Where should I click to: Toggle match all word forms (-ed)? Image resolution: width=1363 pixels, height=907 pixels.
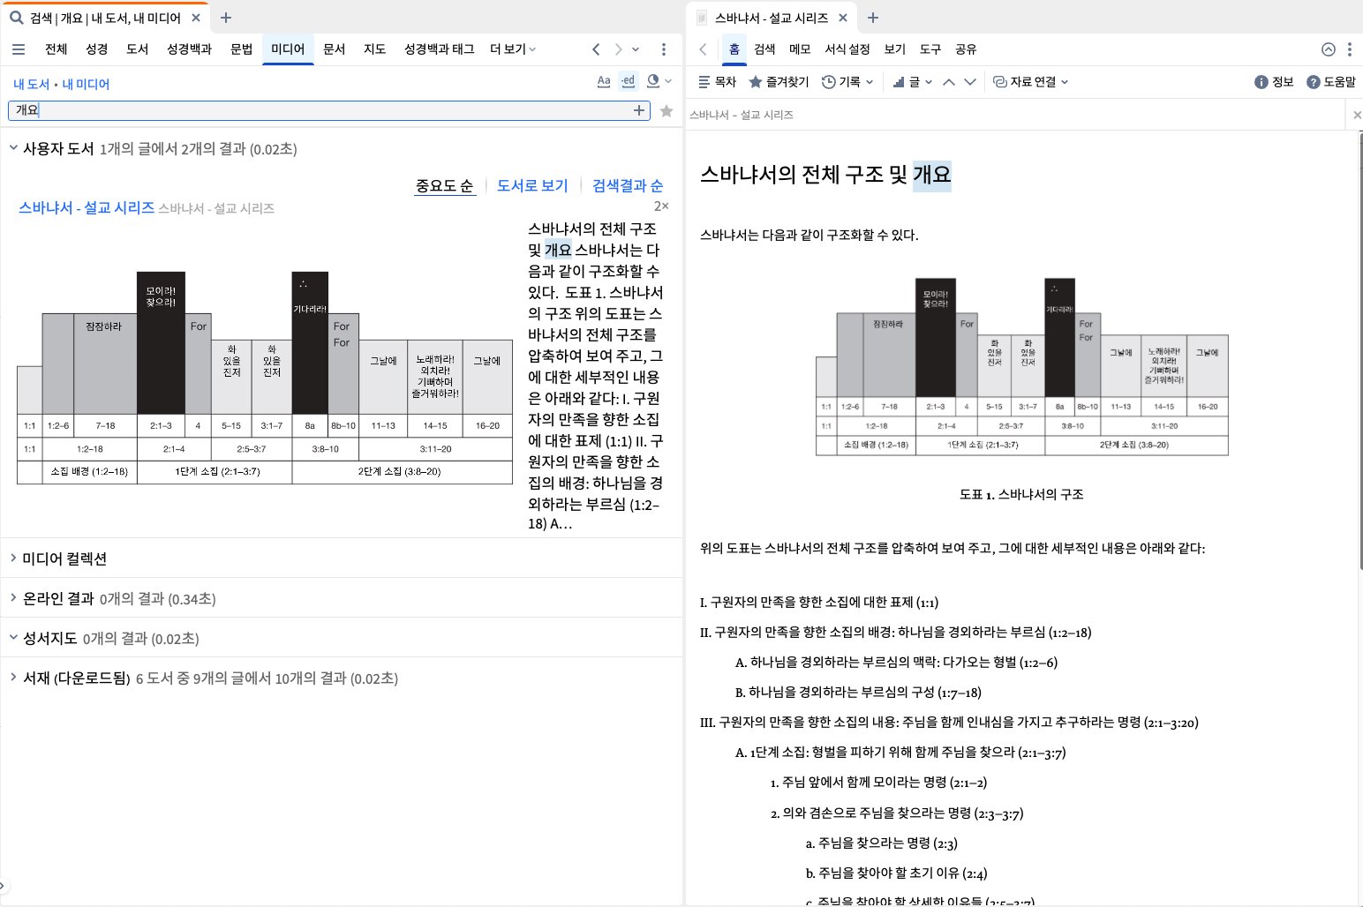coord(628,81)
